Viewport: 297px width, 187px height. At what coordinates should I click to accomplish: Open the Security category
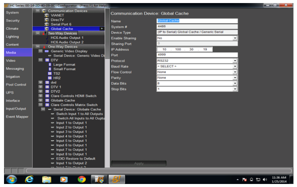pos(13,21)
